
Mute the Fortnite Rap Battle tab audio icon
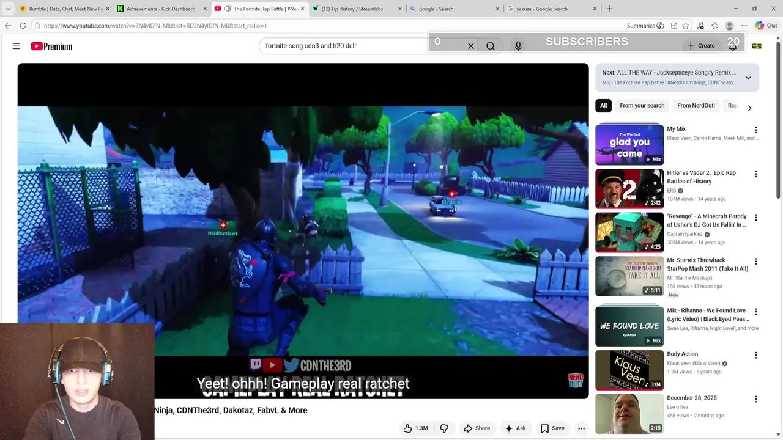point(228,9)
